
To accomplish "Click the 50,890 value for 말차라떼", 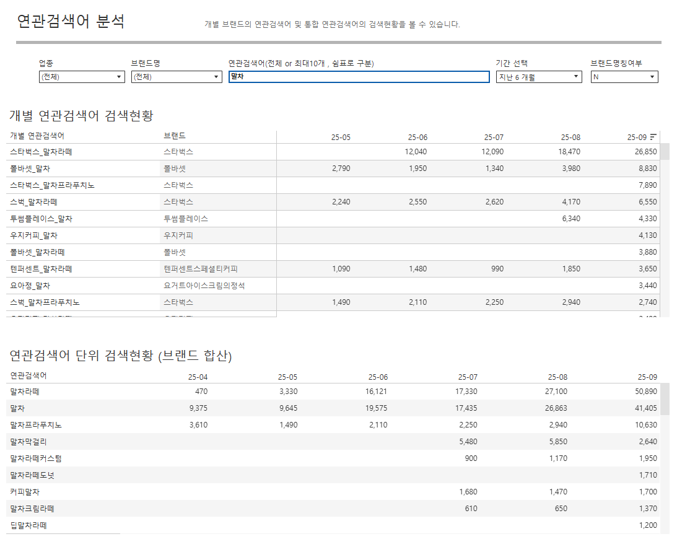I will click(644, 392).
